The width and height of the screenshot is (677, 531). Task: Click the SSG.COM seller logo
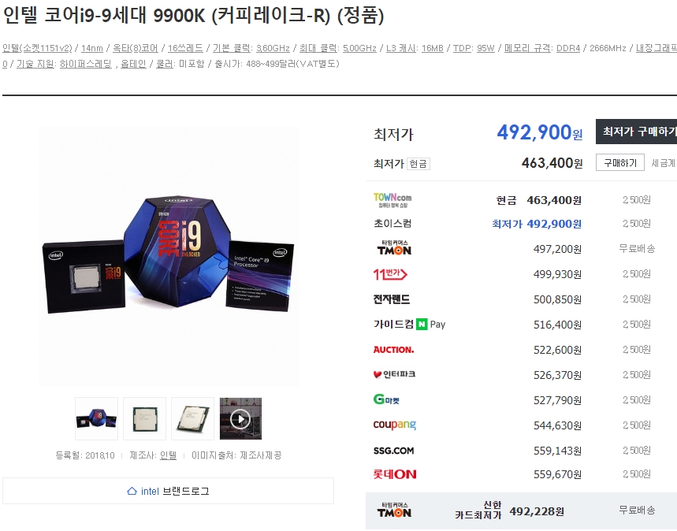[x=393, y=451]
